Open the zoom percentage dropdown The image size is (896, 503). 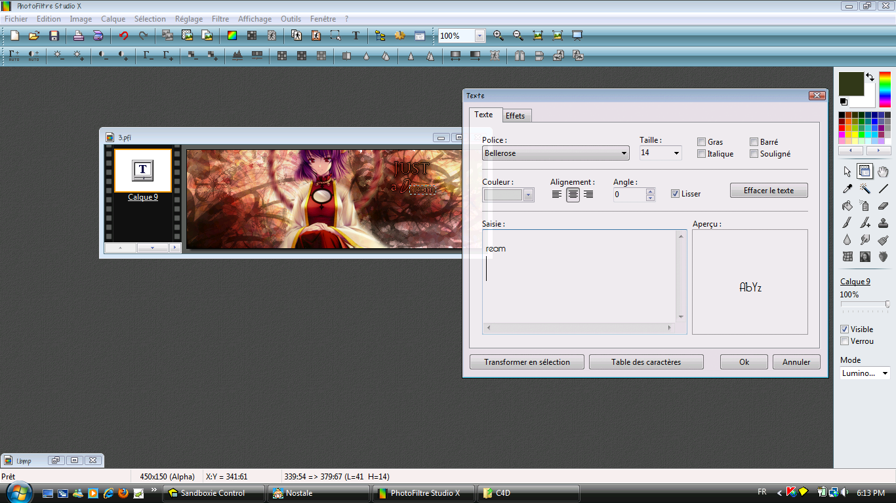pos(479,36)
